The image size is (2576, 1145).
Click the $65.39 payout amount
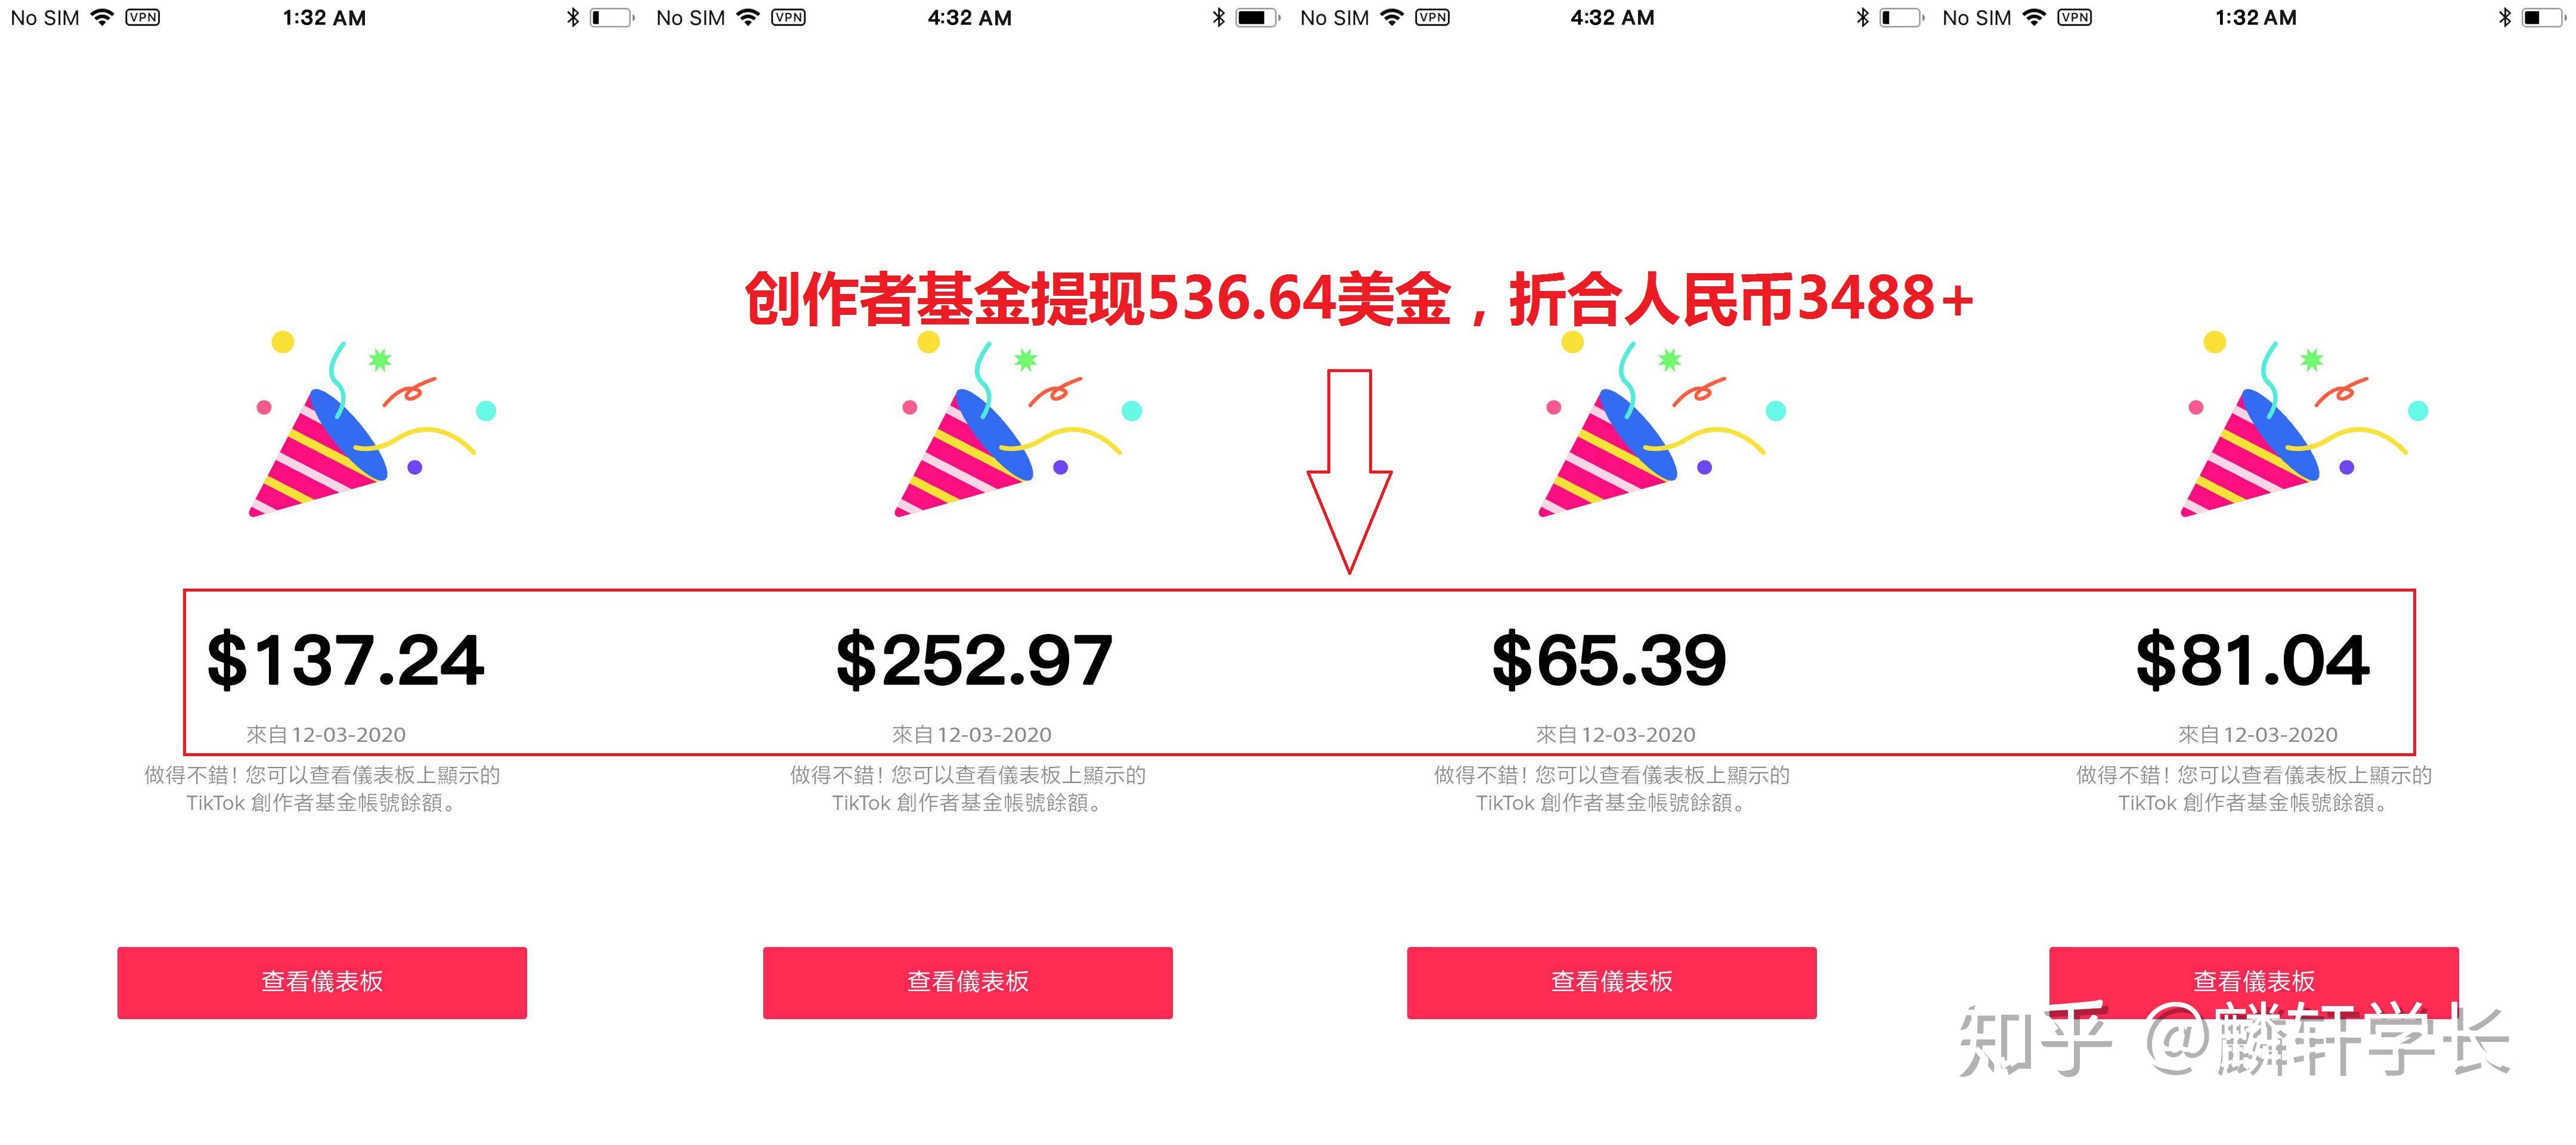(1609, 660)
